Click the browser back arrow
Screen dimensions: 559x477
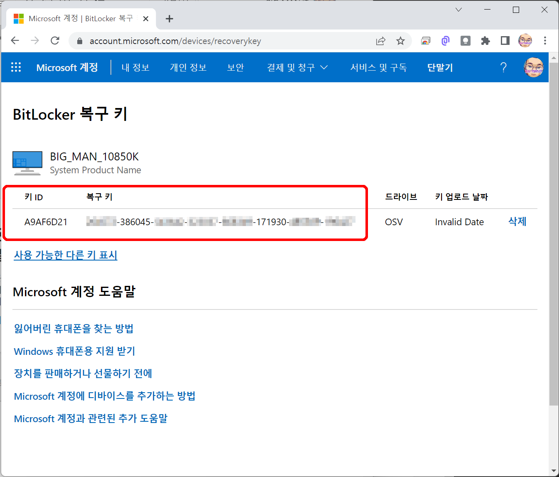(15, 40)
